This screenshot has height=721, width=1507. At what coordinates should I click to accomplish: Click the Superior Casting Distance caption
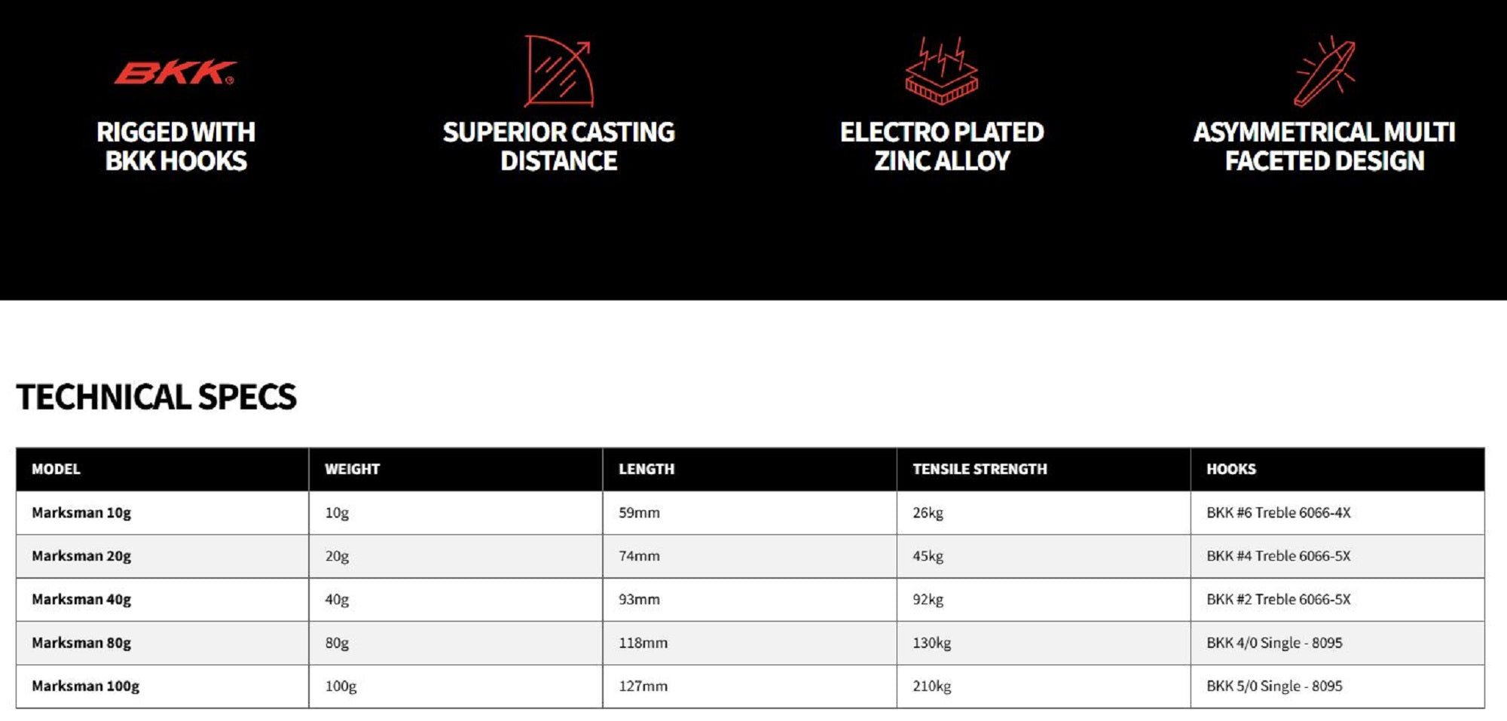pos(558,147)
